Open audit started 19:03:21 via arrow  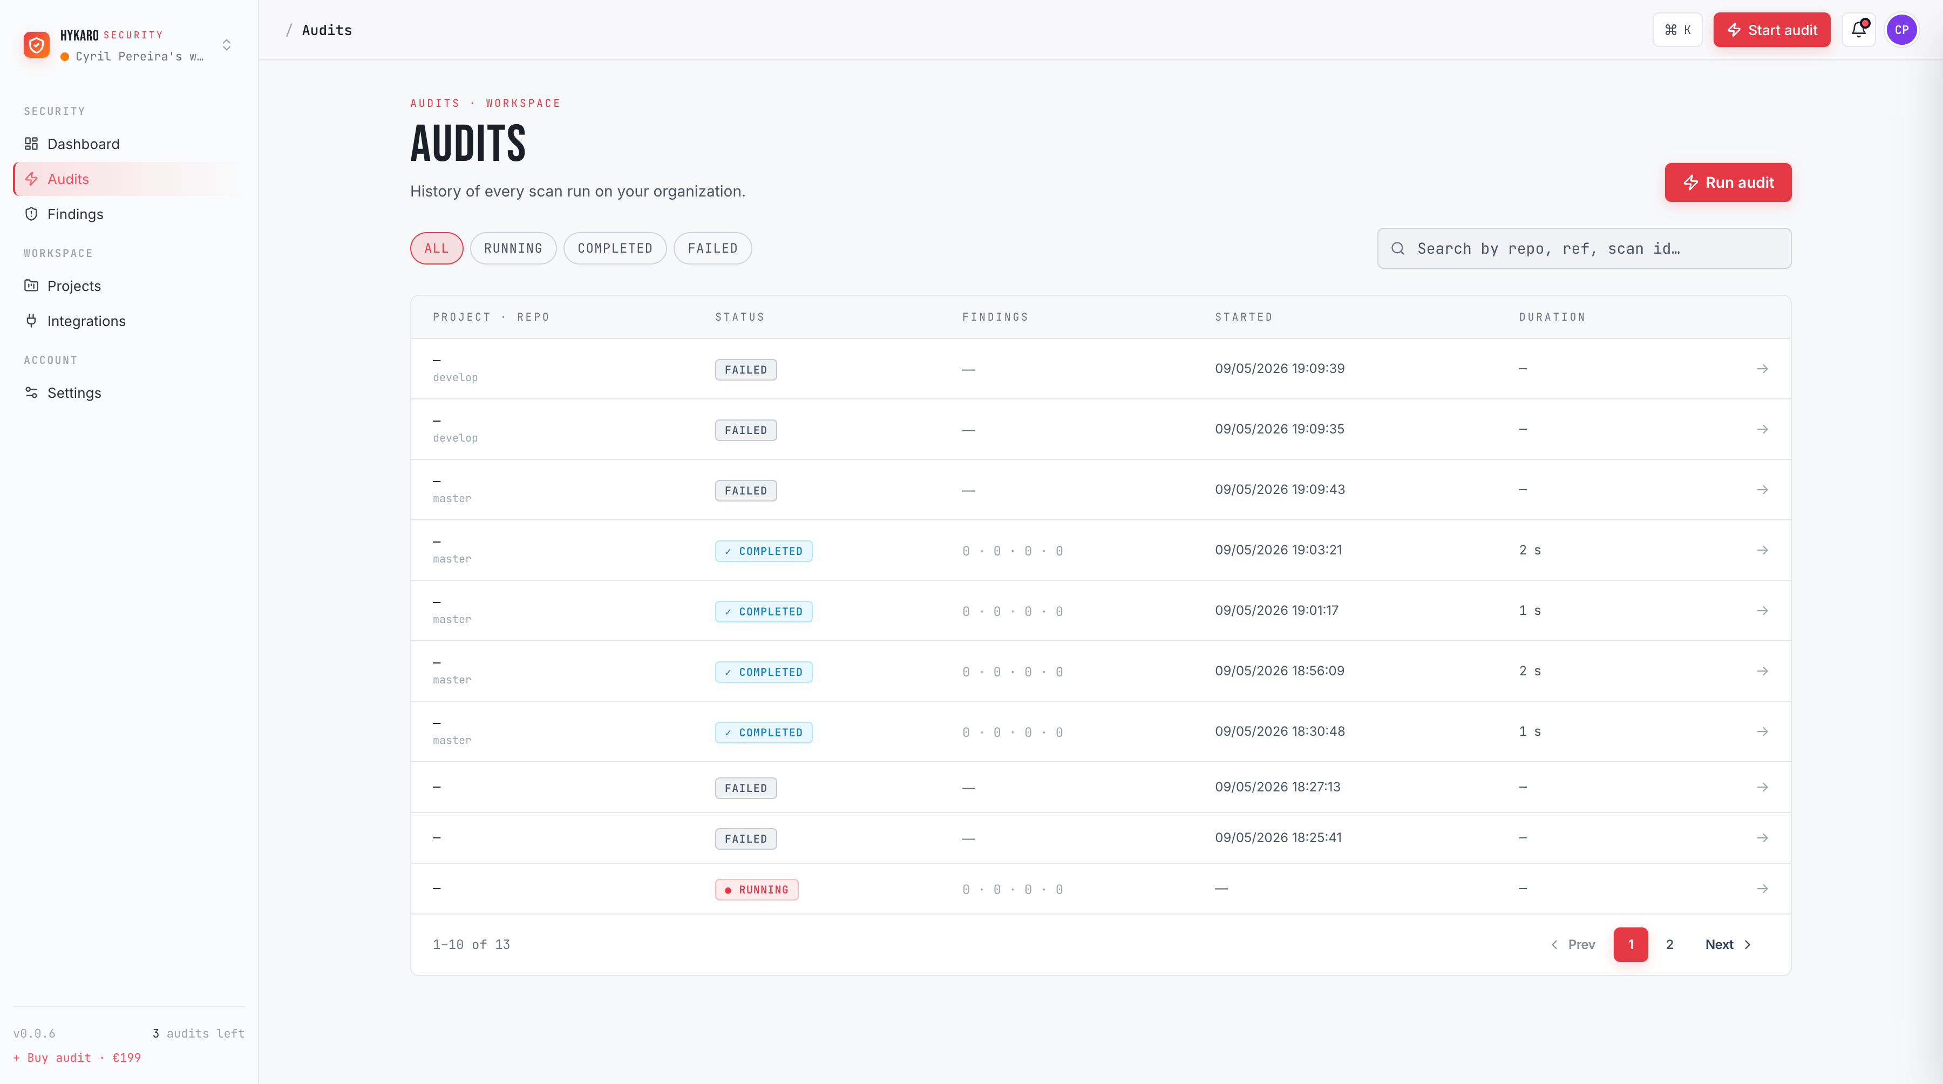pos(1762,550)
